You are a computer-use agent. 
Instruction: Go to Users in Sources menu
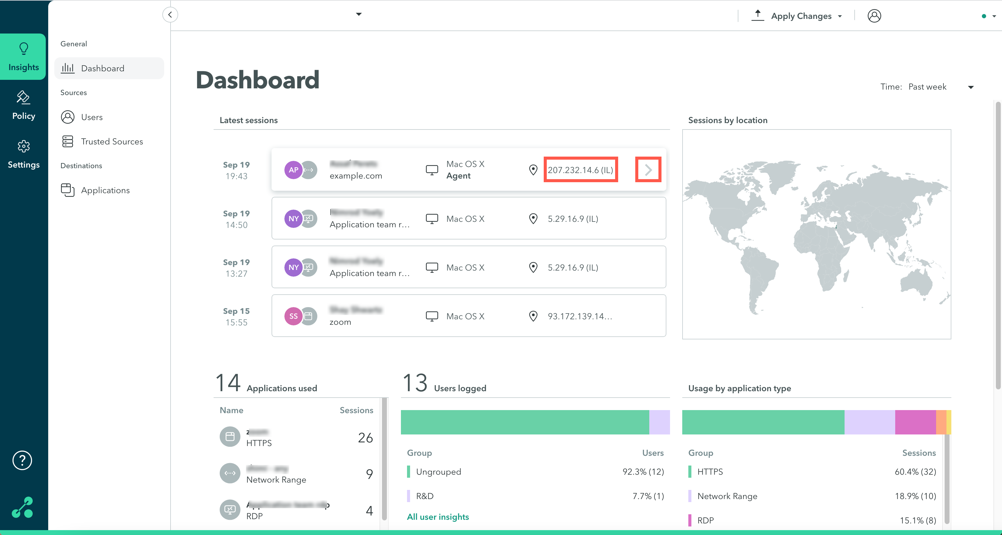point(92,117)
